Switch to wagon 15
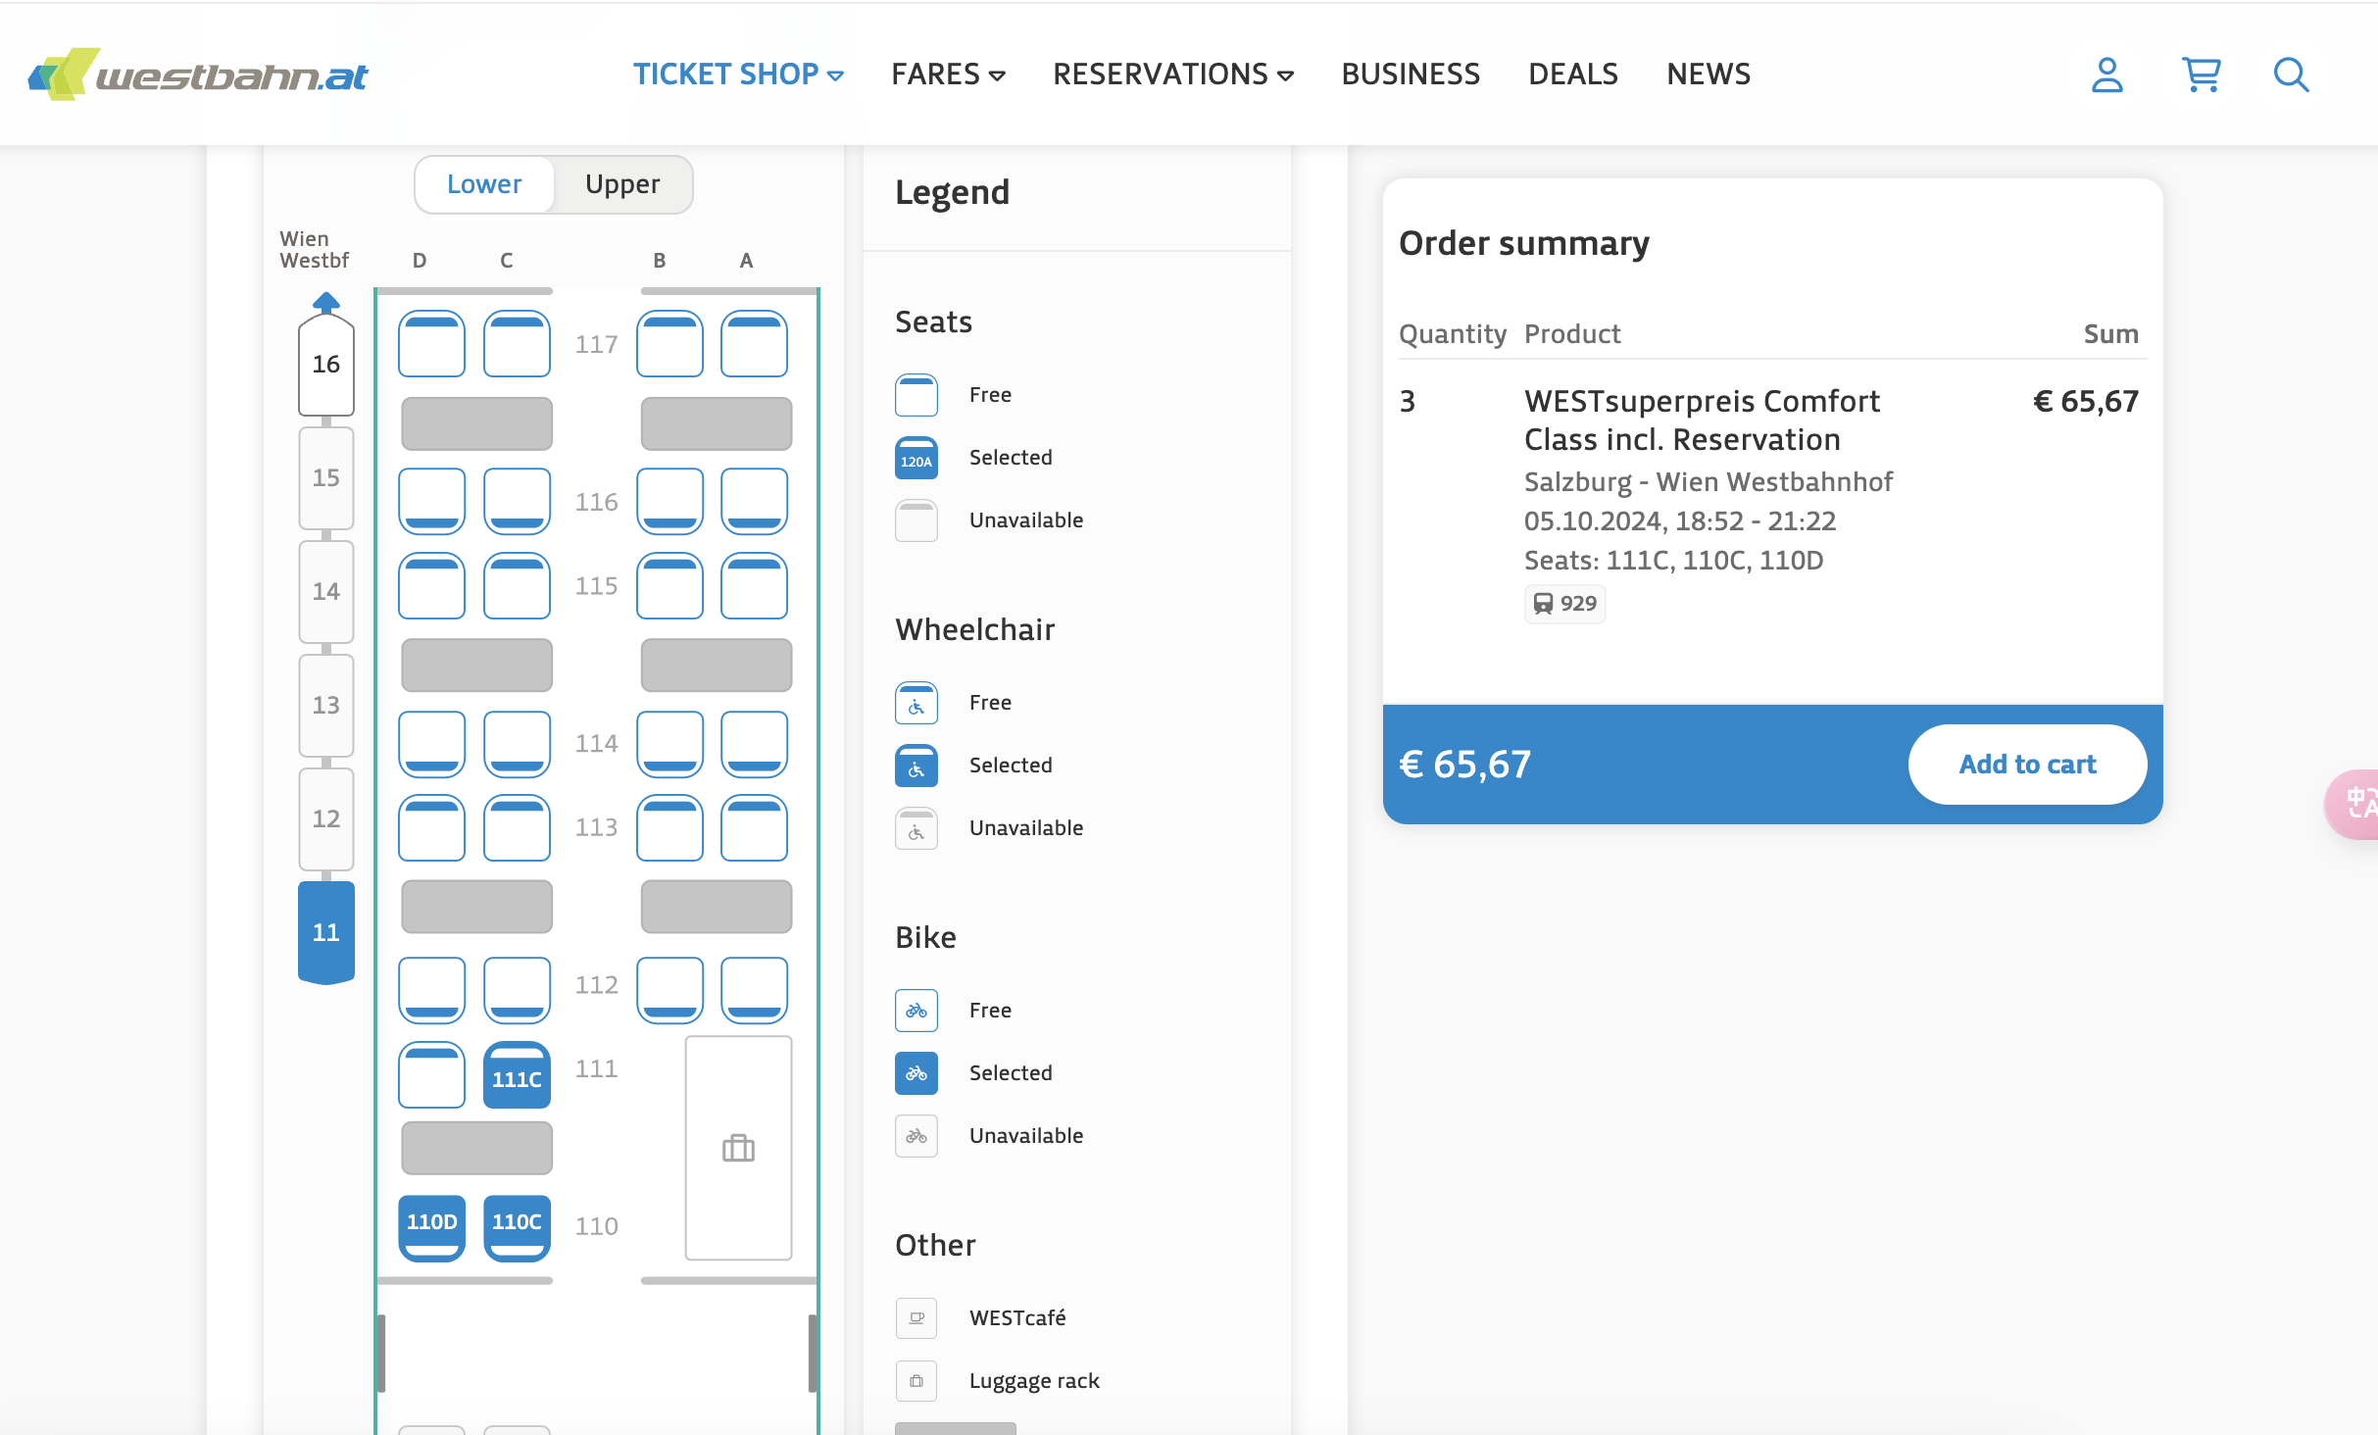2378x1435 pixels. click(x=325, y=478)
